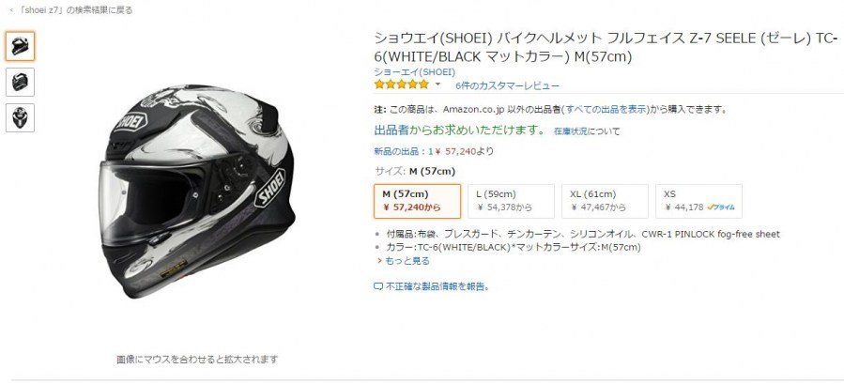Select the third helmet front-view thumbnail

(21, 118)
